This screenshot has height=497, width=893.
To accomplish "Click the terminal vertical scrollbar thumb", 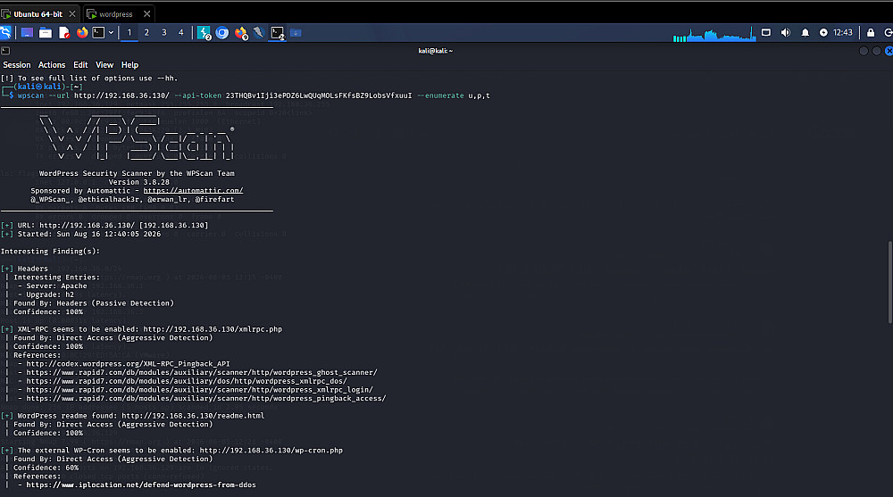I will coord(889,282).
